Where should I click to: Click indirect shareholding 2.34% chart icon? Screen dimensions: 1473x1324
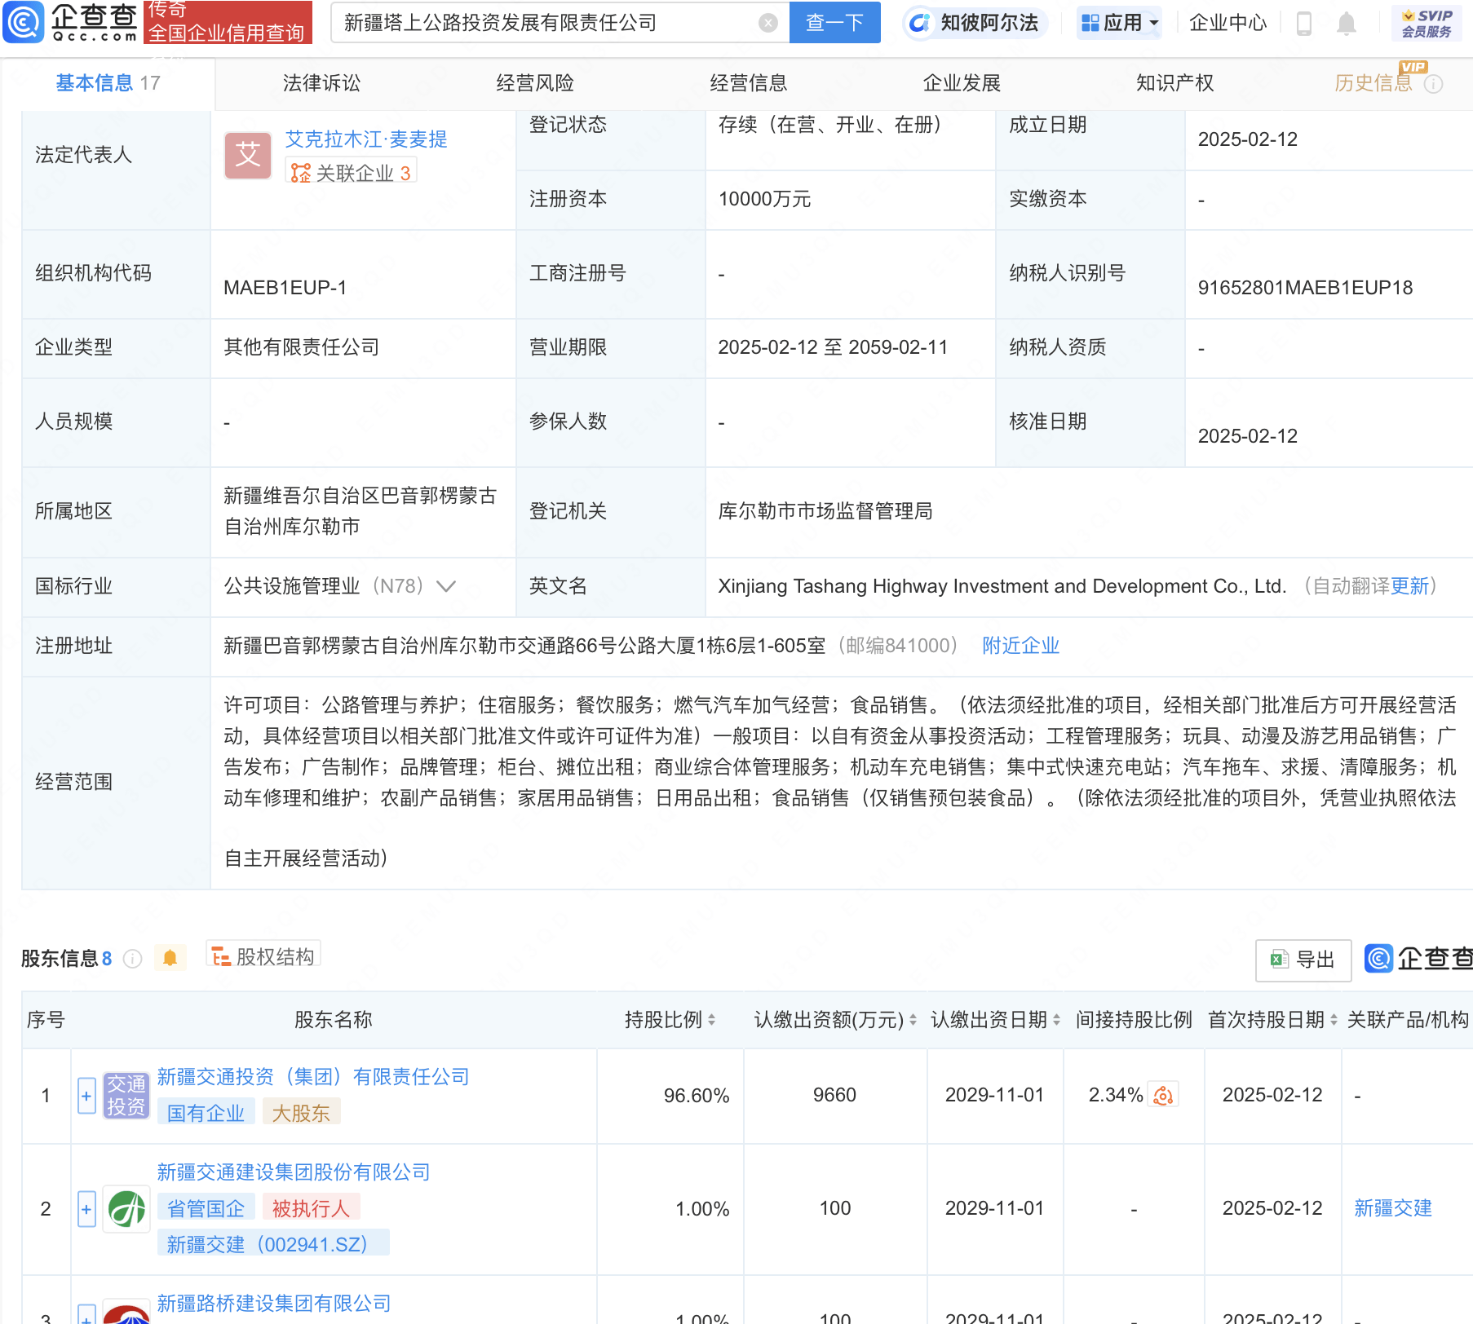(1163, 1096)
